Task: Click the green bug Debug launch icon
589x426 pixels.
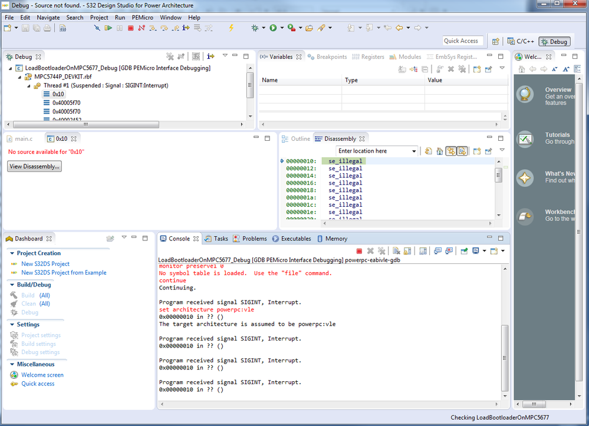Action: [255, 28]
